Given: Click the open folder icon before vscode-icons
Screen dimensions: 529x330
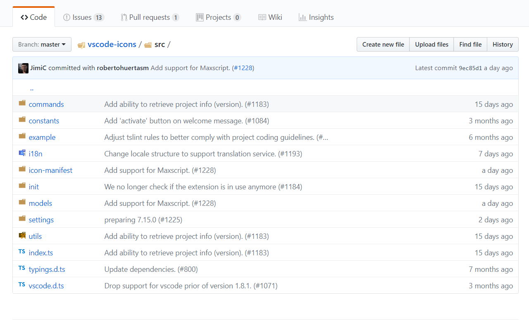Looking at the screenshot, I should click(x=81, y=45).
